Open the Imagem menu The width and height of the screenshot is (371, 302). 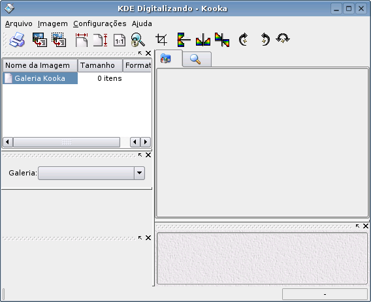pyautogui.click(x=53, y=23)
